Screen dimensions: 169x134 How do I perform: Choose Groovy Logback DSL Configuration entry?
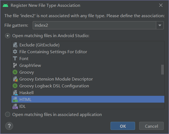[88, 86]
